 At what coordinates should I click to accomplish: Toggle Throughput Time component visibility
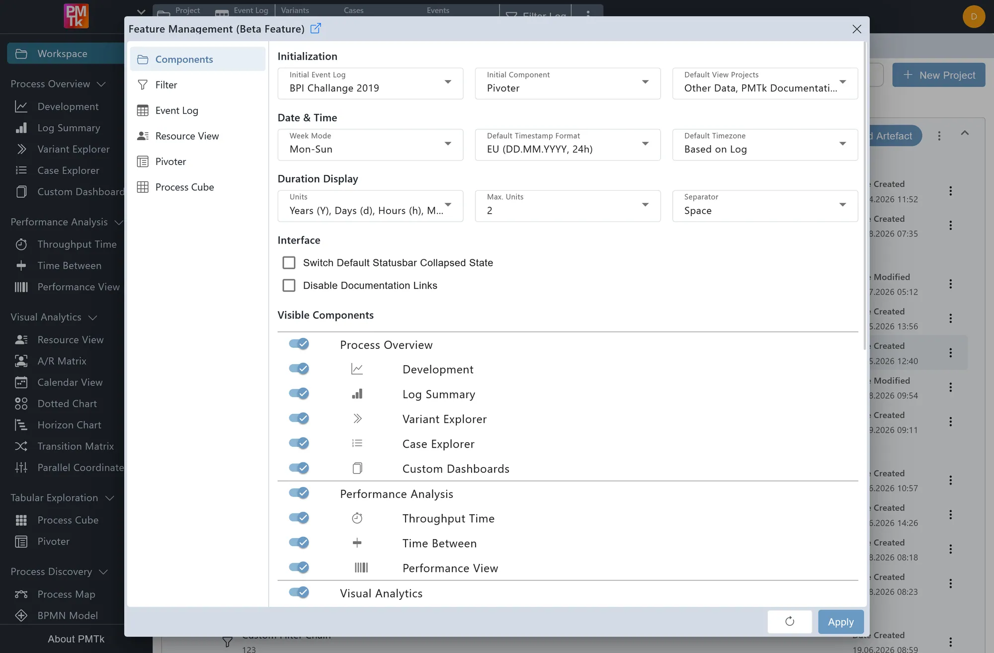coord(299,518)
